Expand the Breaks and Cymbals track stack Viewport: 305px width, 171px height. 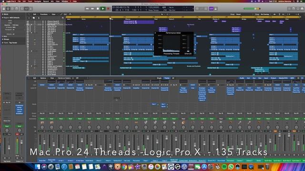[x=31, y=66]
